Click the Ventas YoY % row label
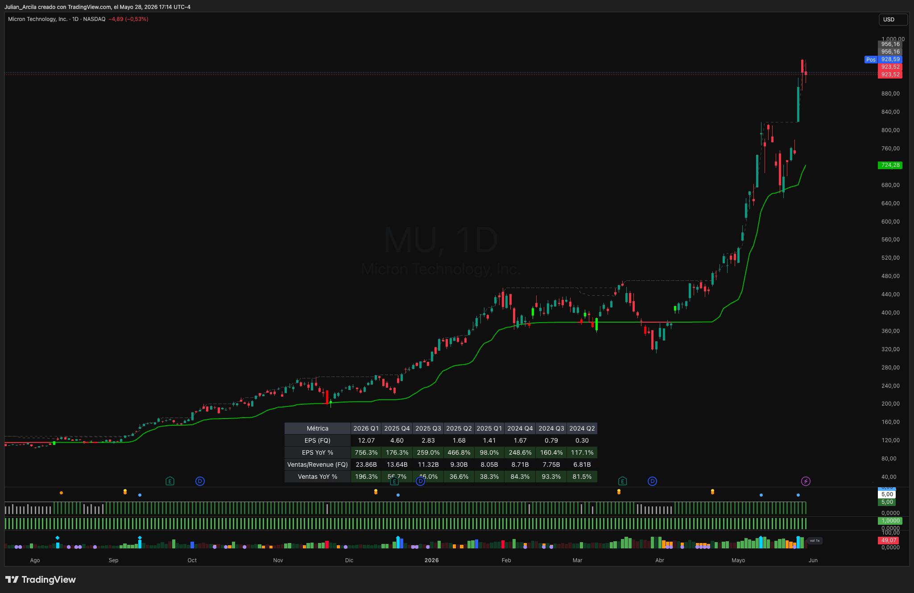Viewport: 914px width, 593px height. click(318, 477)
